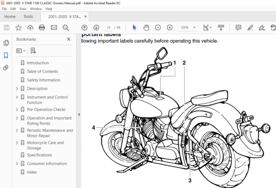This screenshot has height=188, width=276.
Task: Click the 125% zoom value field
Action: click(x=184, y=28)
